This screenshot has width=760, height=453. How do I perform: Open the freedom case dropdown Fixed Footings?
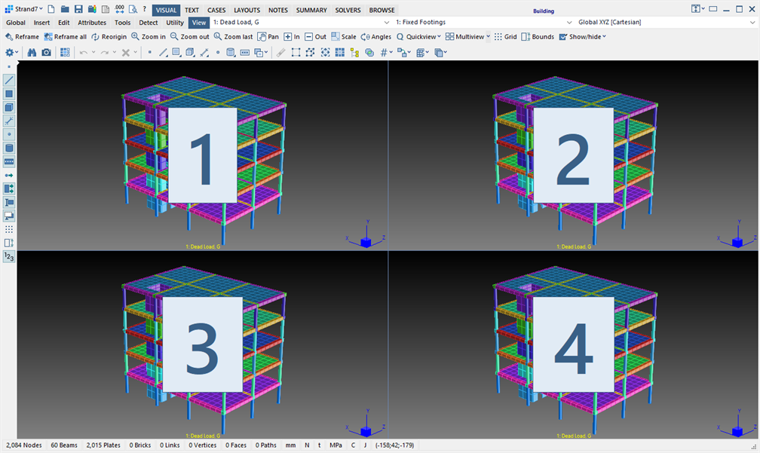[484, 23]
